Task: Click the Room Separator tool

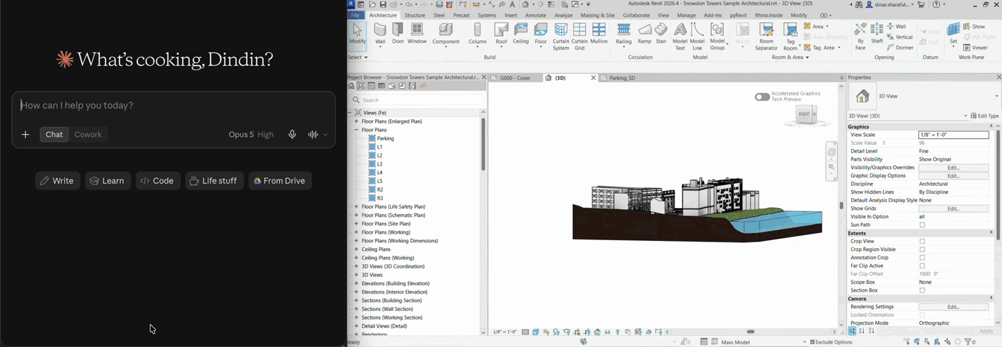Action: [x=766, y=36]
